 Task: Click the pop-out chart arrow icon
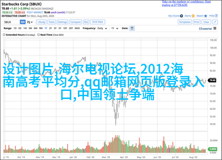215,22
